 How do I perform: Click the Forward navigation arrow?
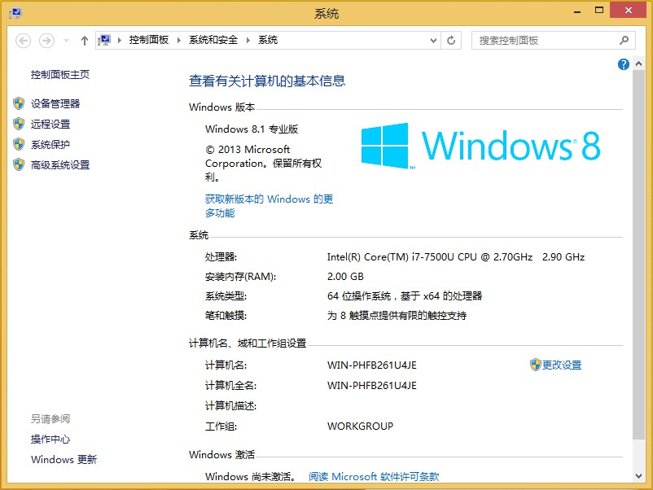pos(46,41)
